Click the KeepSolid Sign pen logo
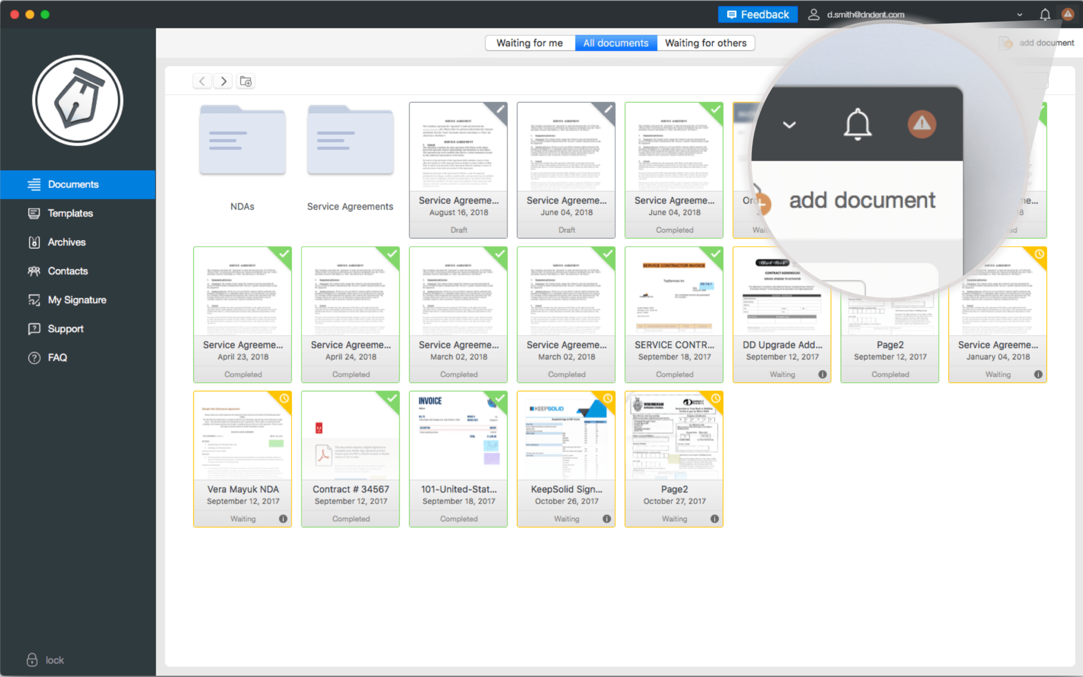The width and height of the screenshot is (1083, 677). (x=78, y=100)
